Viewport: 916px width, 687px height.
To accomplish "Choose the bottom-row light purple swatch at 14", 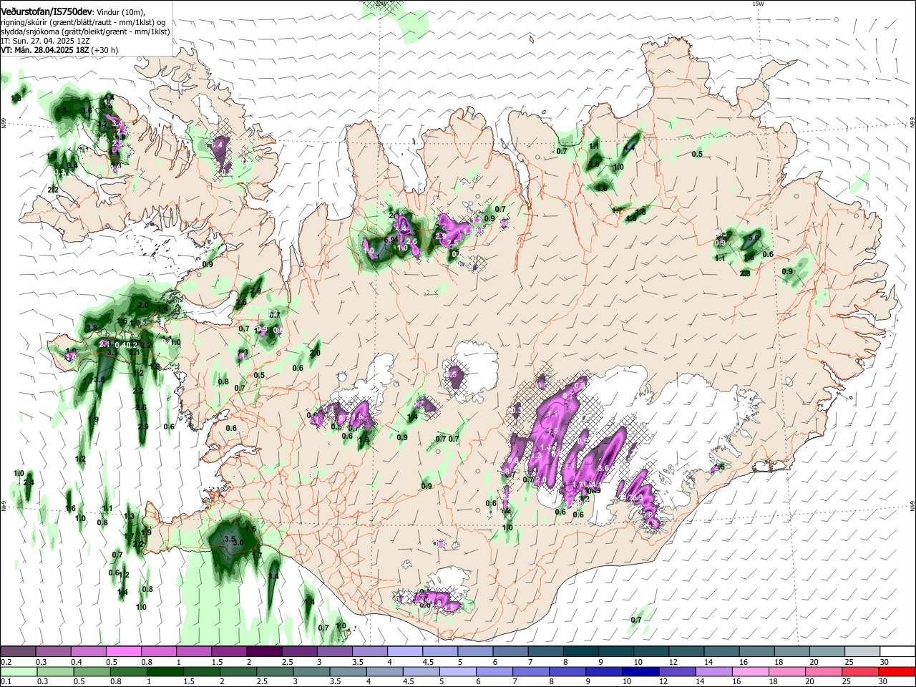I will coord(713,671).
